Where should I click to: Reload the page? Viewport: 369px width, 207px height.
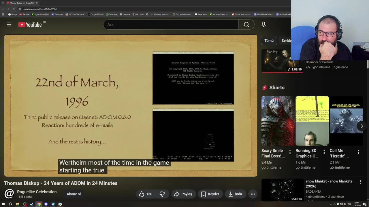click(13, 9)
